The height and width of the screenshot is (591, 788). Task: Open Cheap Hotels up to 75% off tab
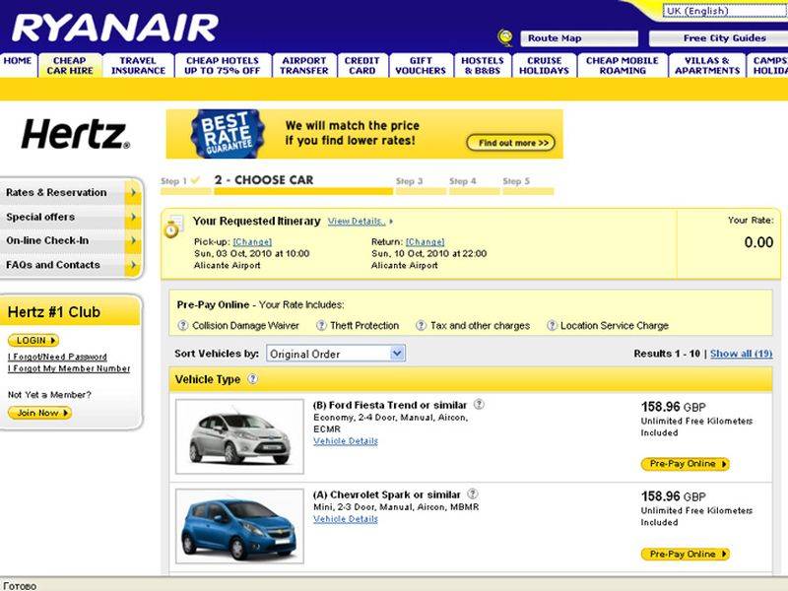[x=223, y=65]
